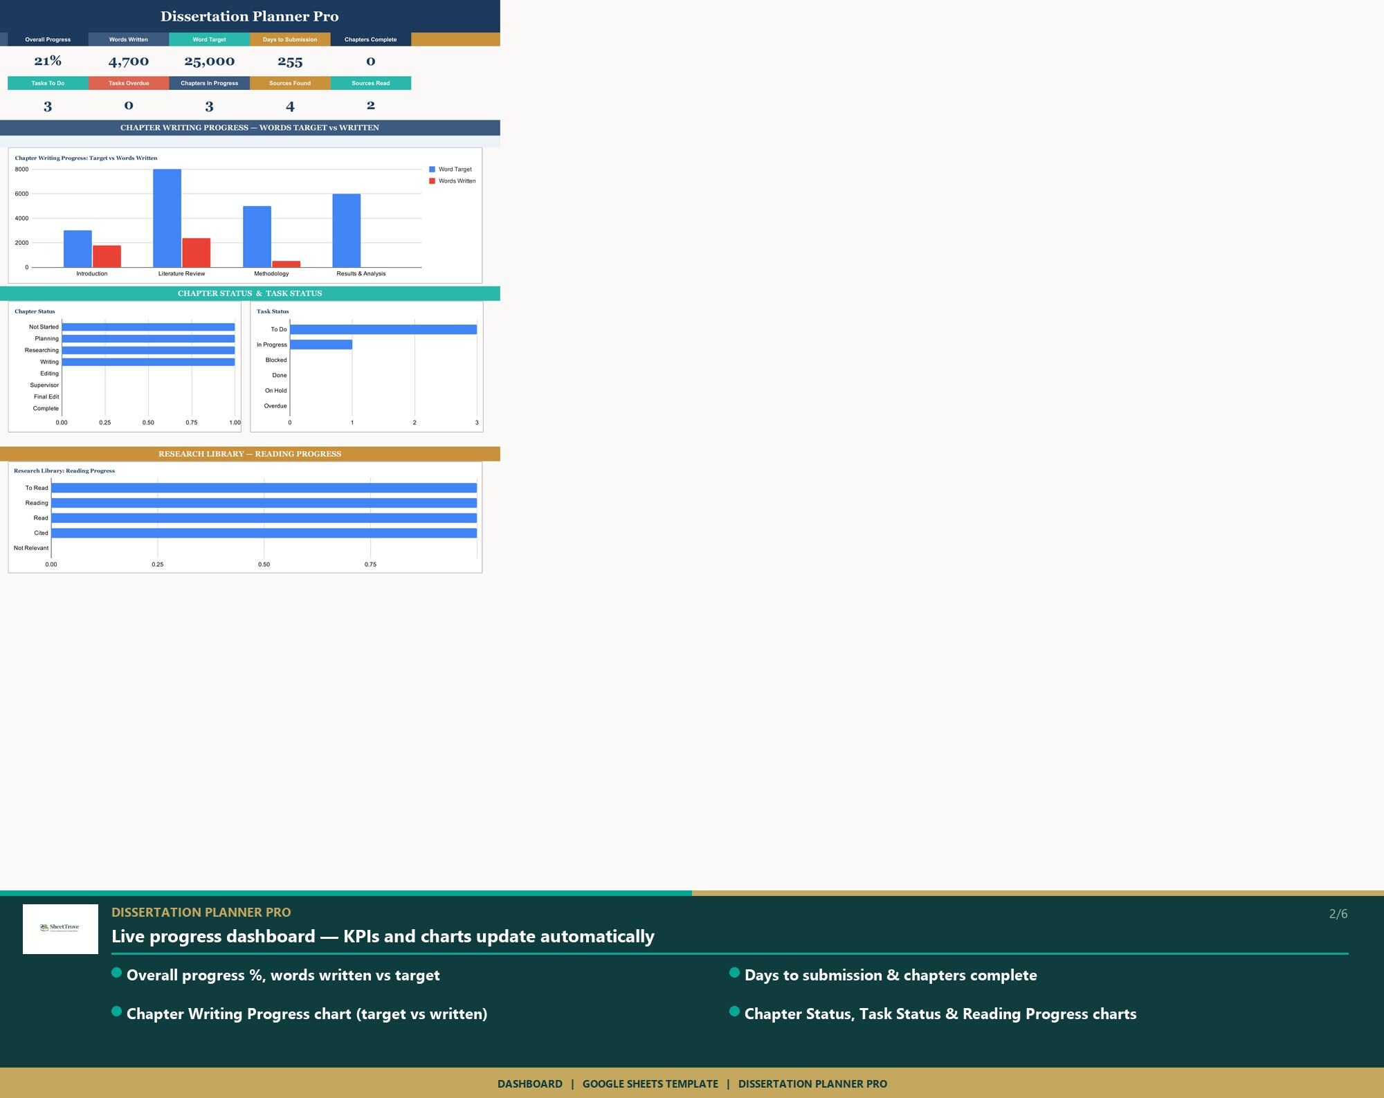
Task: Select the 'In Progress' task status bar
Action: tap(321, 345)
